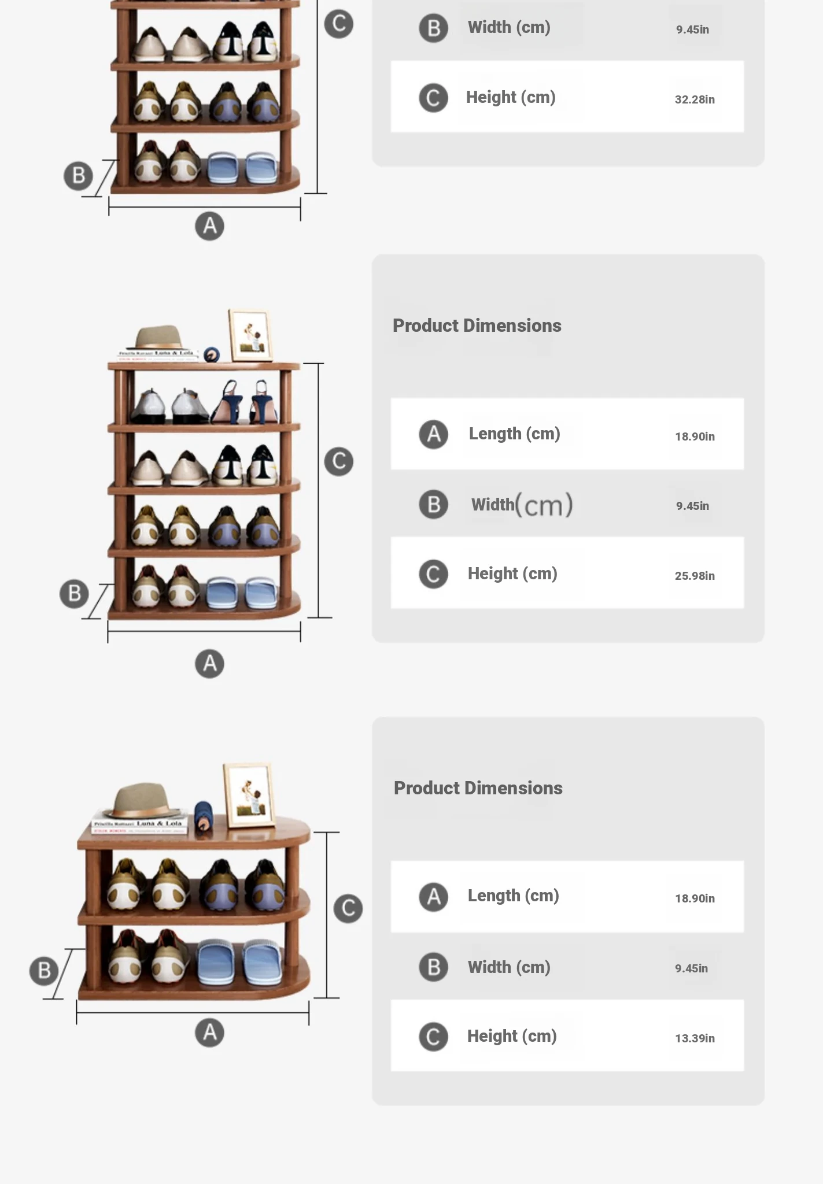The height and width of the screenshot is (1184, 823).
Task: Click the C badge beside the 32.28in height
Action: coord(433,98)
